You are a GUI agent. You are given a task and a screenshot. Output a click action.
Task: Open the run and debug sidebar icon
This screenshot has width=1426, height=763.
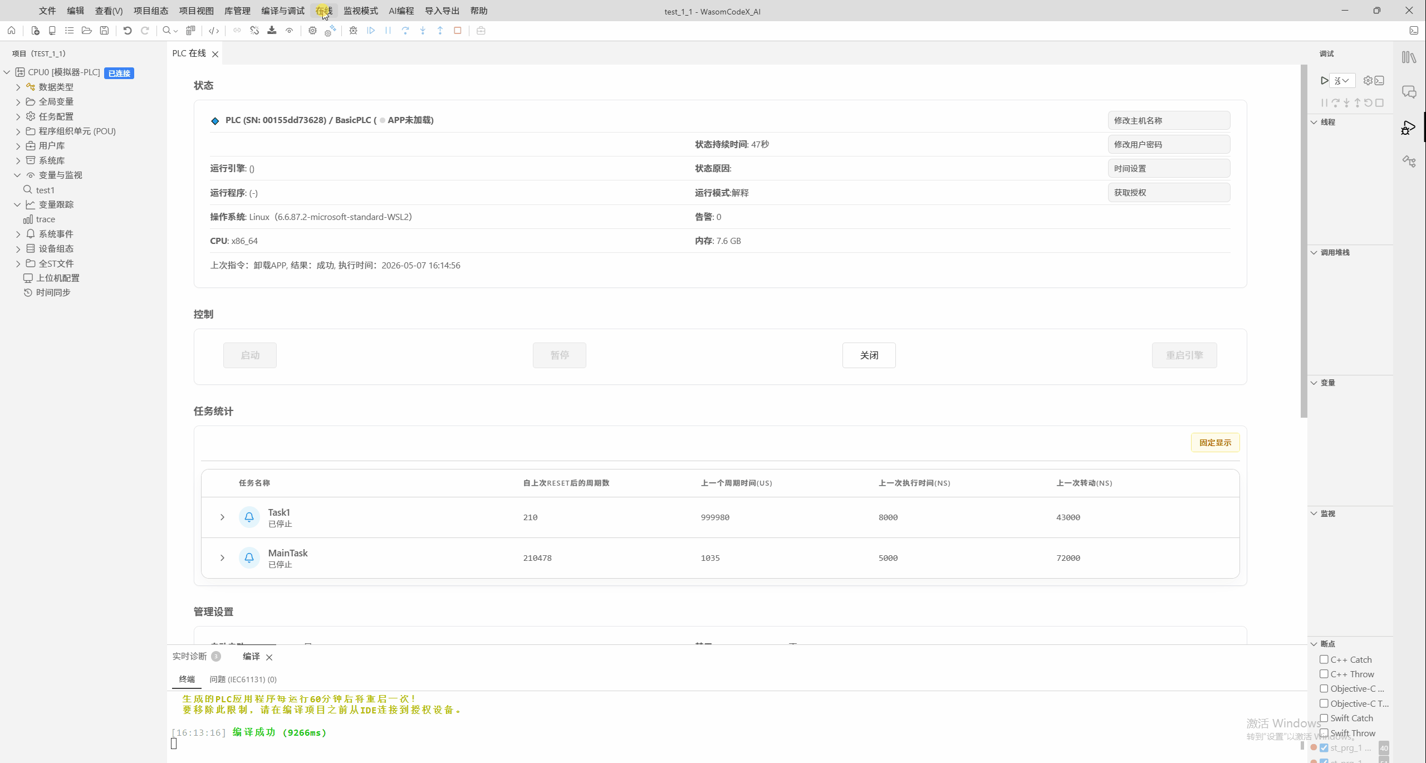[1409, 128]
